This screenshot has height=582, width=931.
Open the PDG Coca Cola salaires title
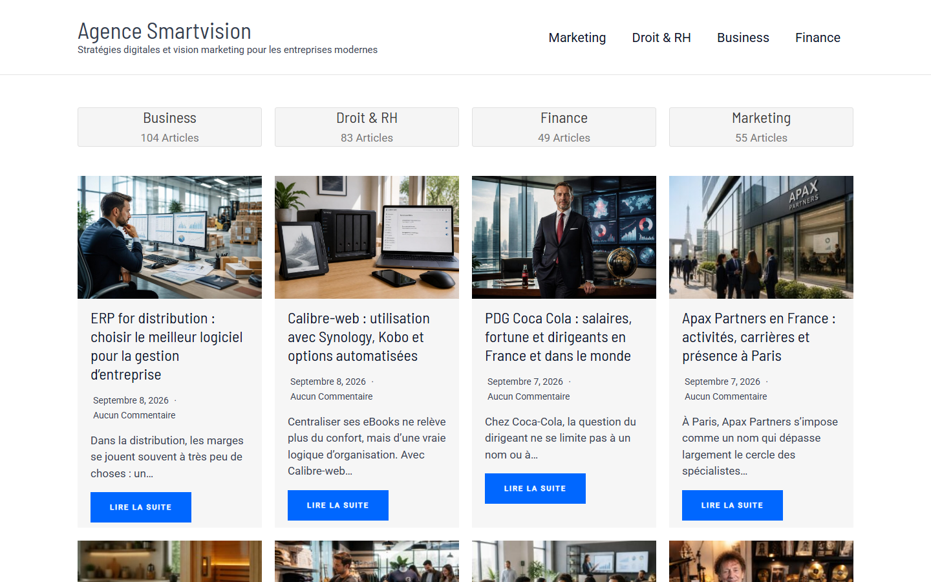(558, 337)
